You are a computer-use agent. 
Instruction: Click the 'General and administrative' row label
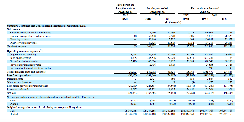pyautogui.click(x=24, y=61)
